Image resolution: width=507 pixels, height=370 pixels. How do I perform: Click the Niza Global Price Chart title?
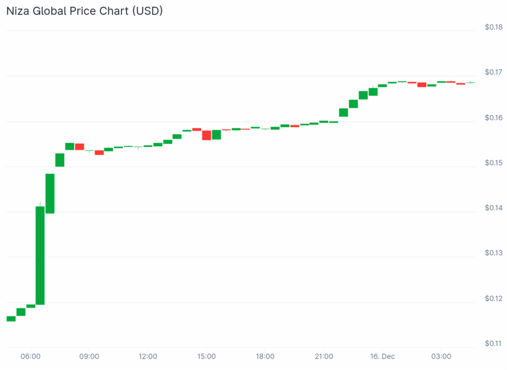pos(84,10)
